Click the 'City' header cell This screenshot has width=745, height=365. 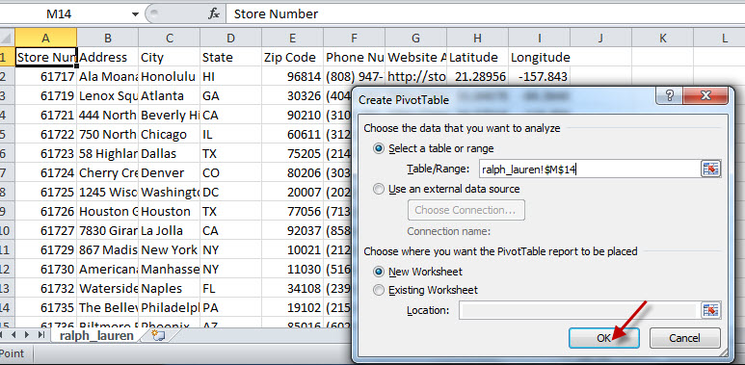(x=170, y=58)
